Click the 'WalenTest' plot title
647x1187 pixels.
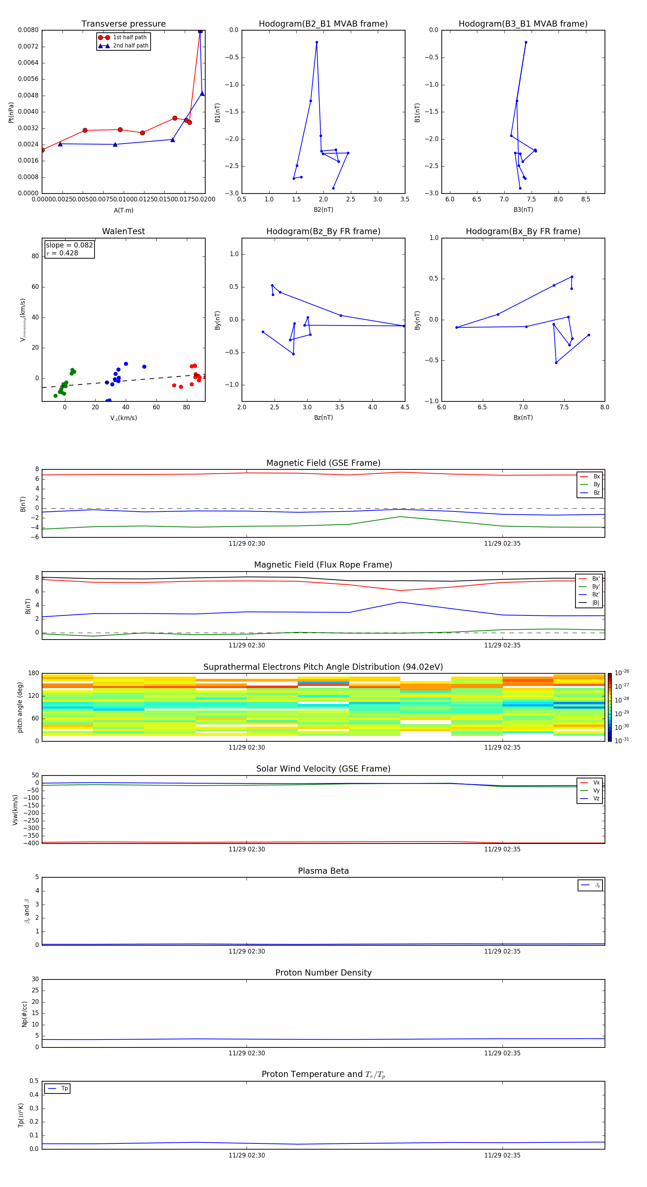[123, 231]
